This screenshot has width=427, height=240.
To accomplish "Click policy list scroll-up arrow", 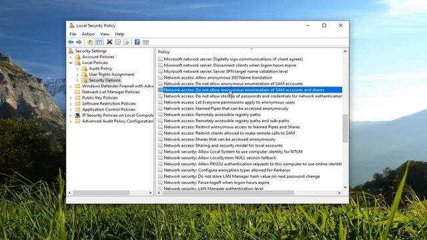I will click(345, 51).
